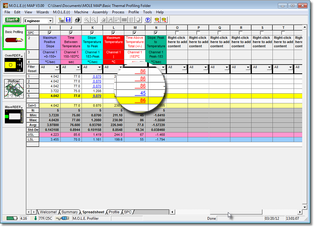Click the vertical scrollbar down arrow

click(x=305, y=207)
